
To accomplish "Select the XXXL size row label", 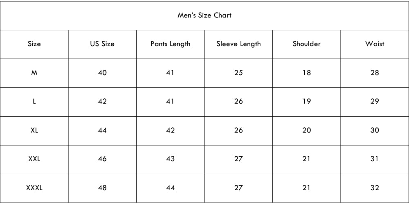I will pos(34,188).
